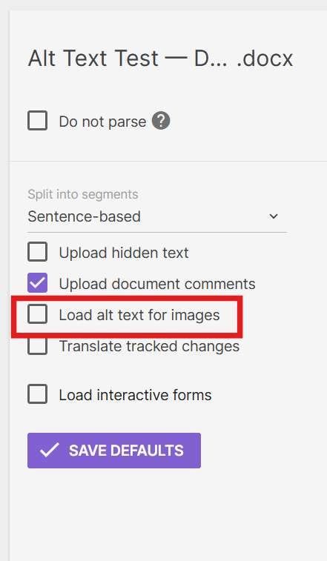Uncheck the Upload document comments checkbox
Screen dimensions: 327x561
coord(38,282)
